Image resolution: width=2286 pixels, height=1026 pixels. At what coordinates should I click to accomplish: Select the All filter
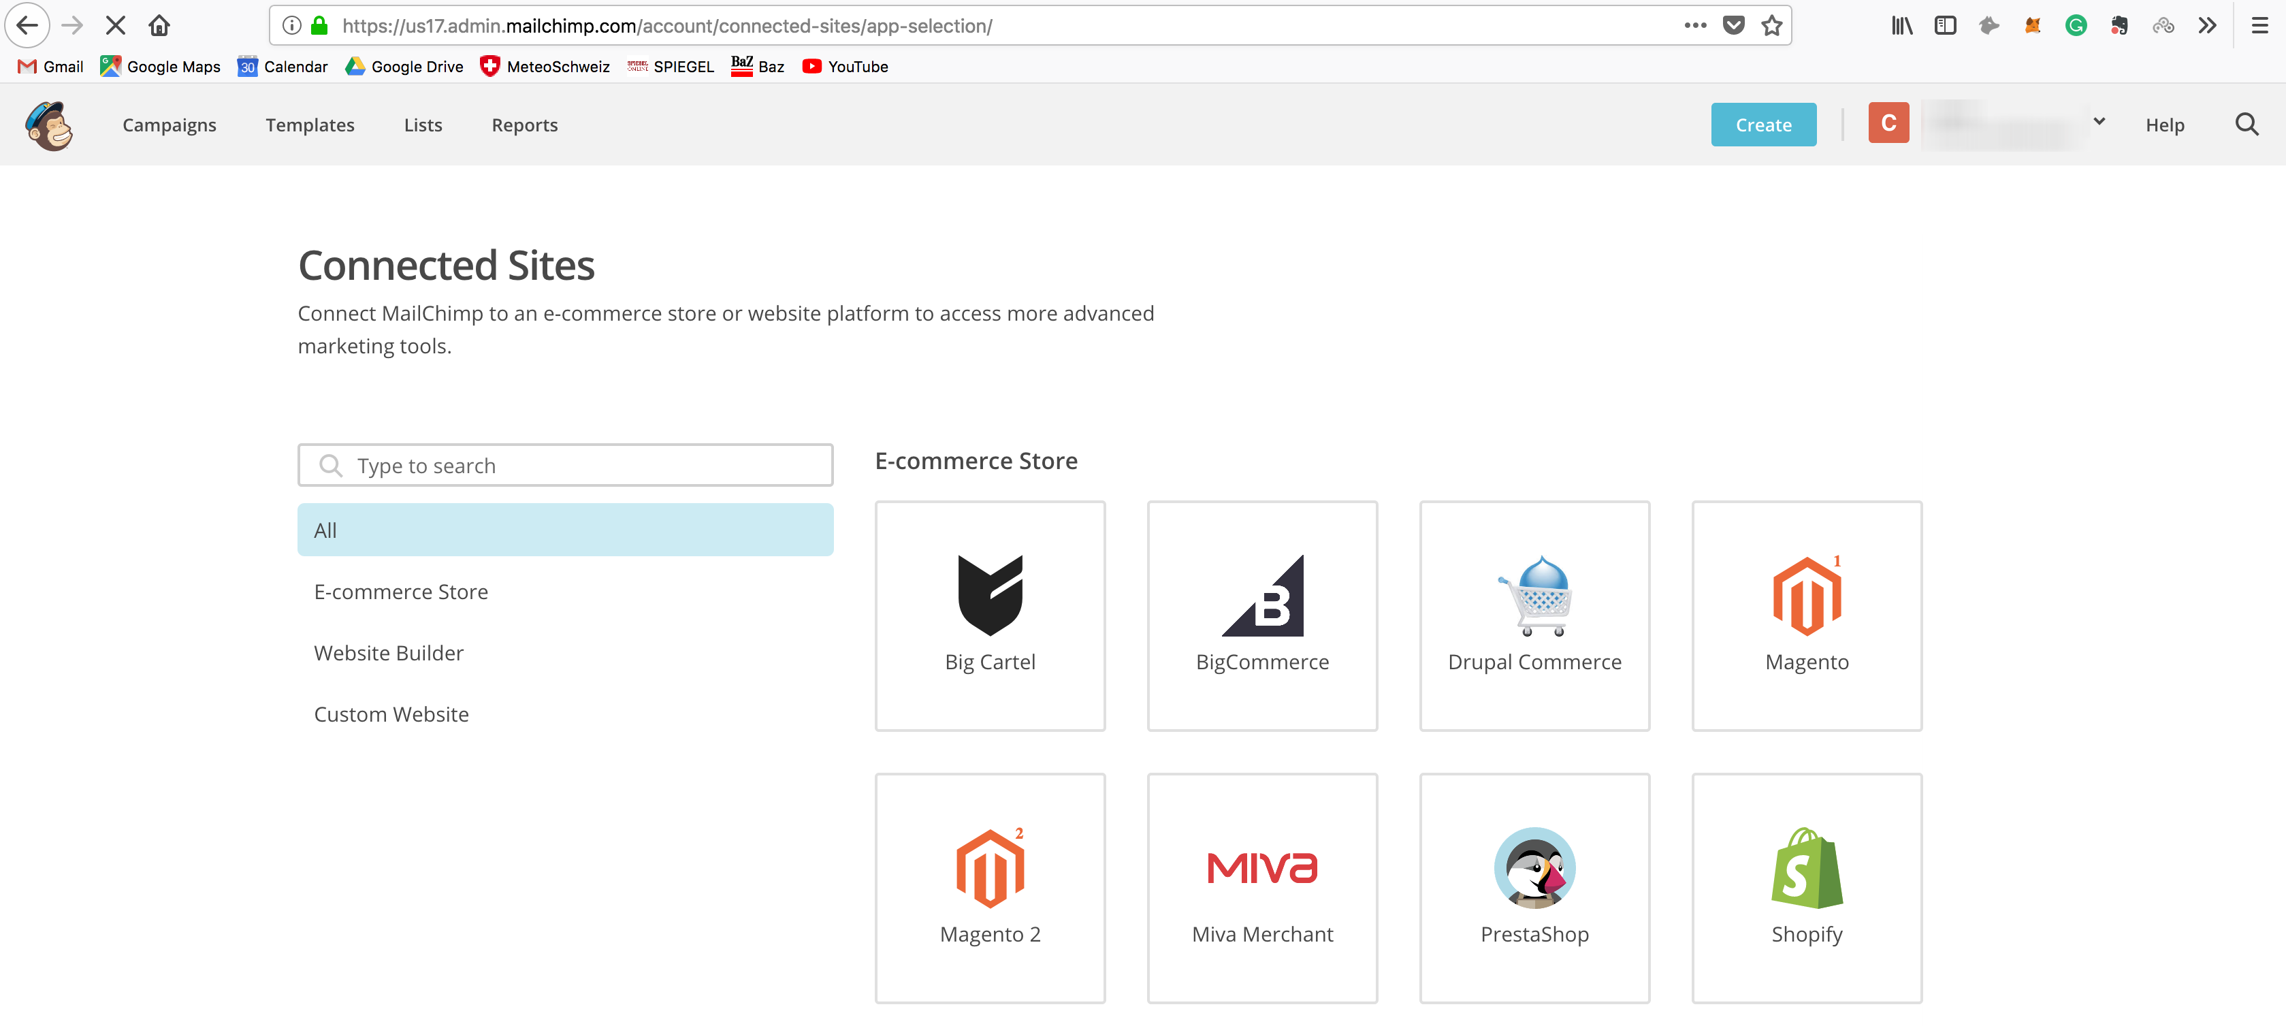565,530
